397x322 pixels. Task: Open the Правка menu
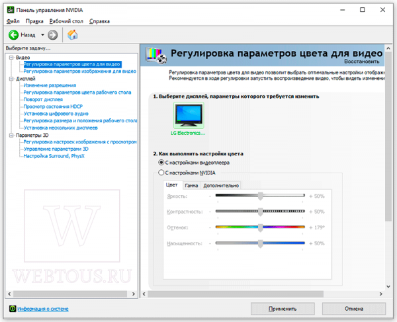[34, 21]
